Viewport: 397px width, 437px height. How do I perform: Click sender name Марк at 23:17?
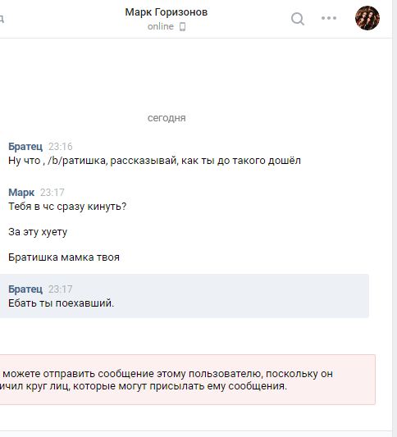tap(21, 193)
